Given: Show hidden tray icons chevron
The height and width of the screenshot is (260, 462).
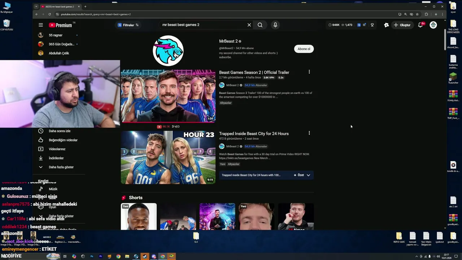Looking at the screenshot, I should click(417, 256).
